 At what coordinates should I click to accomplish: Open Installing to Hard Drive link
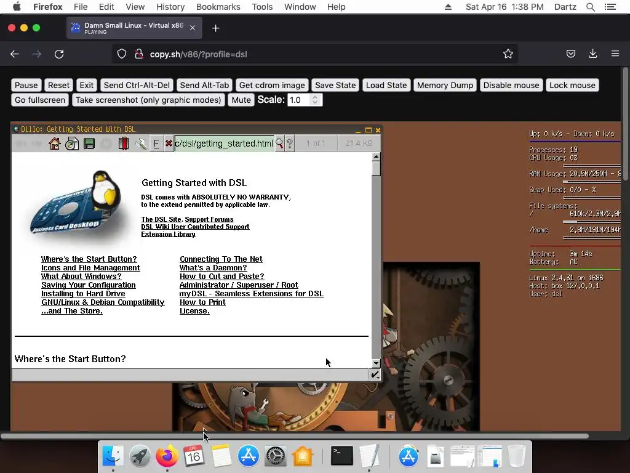click(x=83, y=294)
